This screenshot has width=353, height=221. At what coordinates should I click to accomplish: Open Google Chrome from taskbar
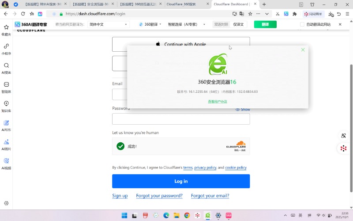[x=187, y=215]
